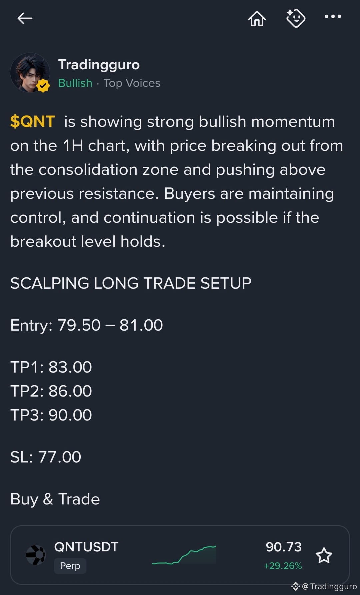Tap the Binance logo in watermark
The height and width of the screenshot is (595, 360).
(x=295, y=586)
